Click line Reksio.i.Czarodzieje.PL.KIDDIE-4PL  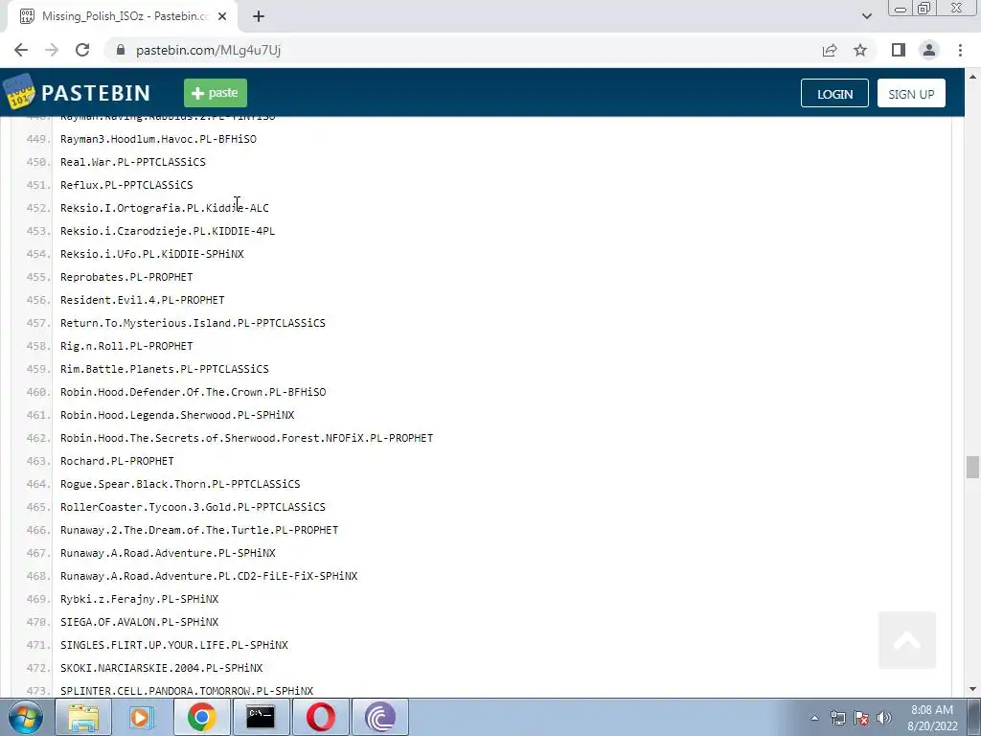point(168,231)
